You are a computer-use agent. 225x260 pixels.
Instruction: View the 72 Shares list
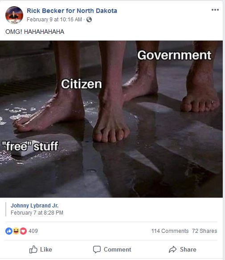pyautogui.click(x=205, y=231)
